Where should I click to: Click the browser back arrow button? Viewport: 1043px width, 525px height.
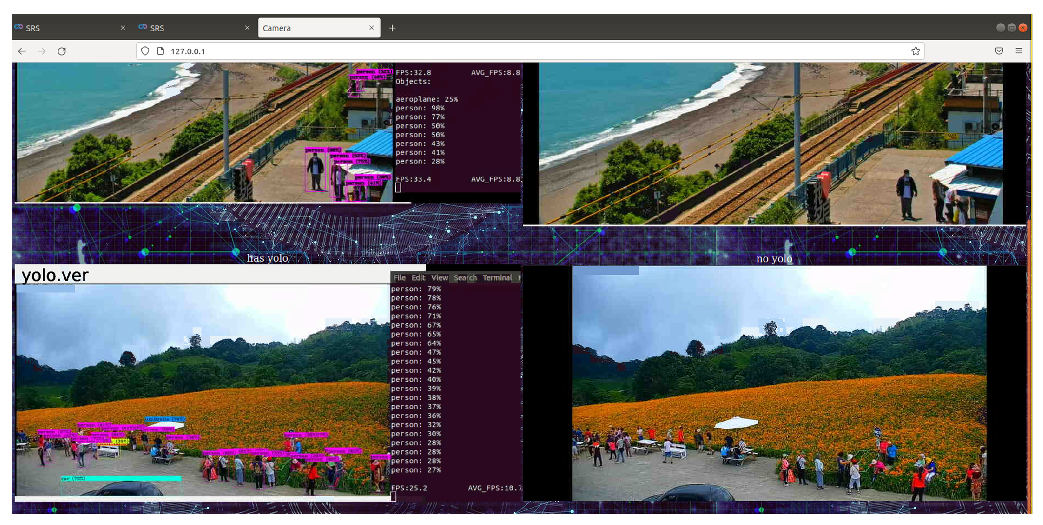[22, 51]
